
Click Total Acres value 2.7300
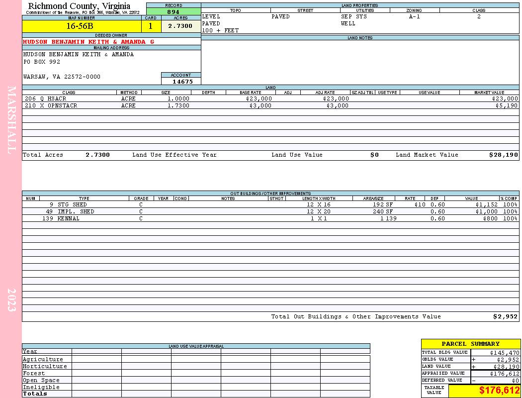tap(97, 155)
